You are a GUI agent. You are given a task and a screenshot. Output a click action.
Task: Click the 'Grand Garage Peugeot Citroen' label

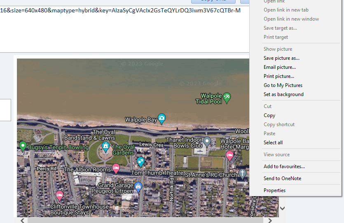(x=112, y=188)
